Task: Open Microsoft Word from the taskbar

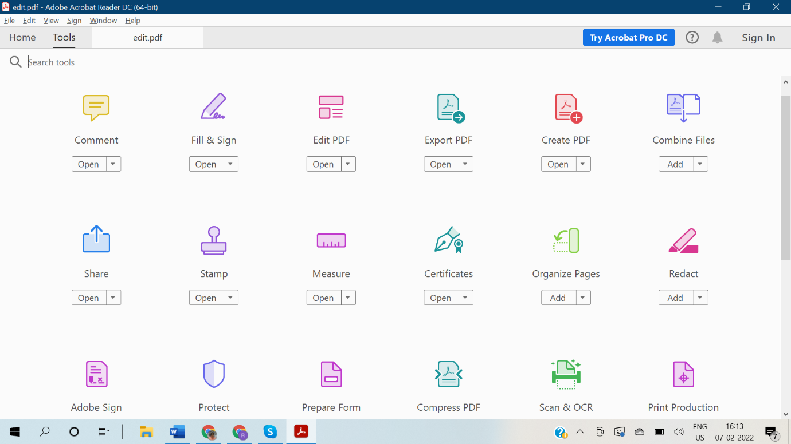Action: [177, 432]
